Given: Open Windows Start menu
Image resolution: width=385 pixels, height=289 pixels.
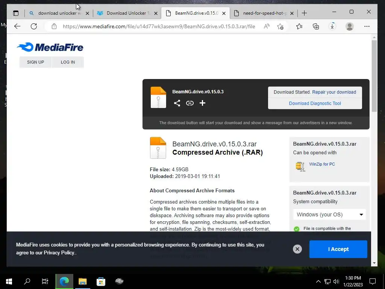Looking at the screenshot, I should [9, 281].
